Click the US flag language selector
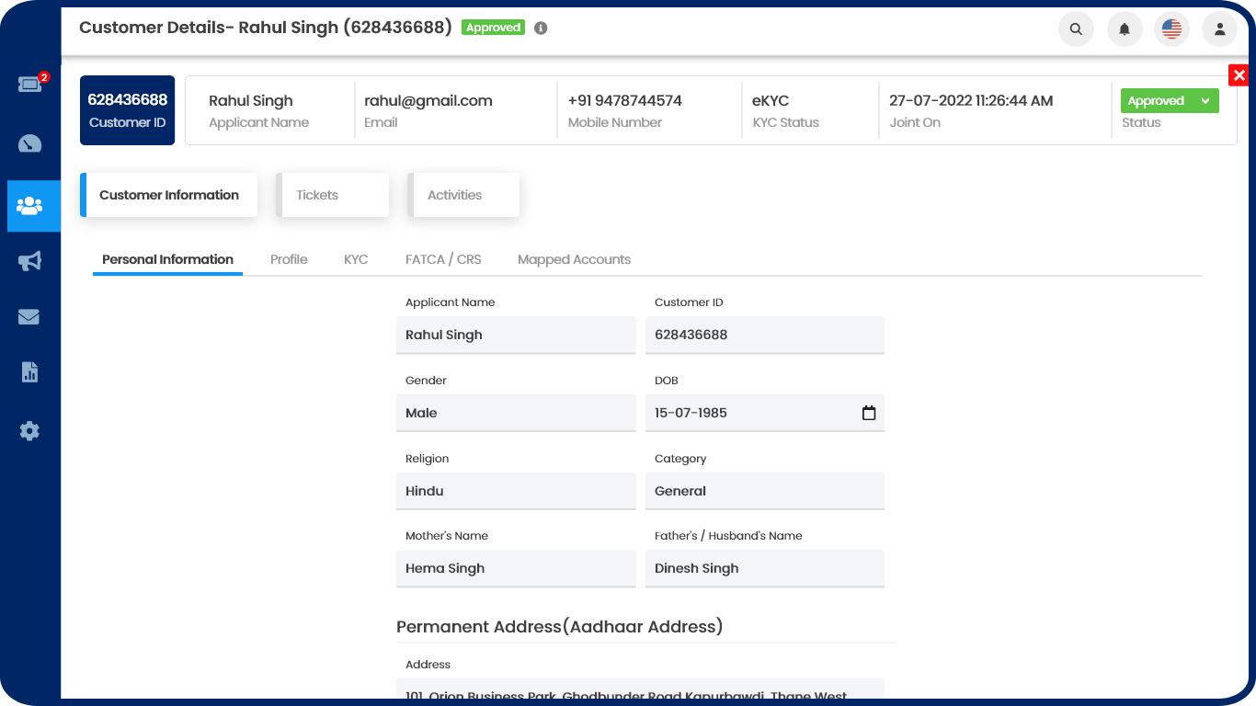The width and height of the screenshot is (1256, 706). pyautogui.click(x=1171, y=29)
